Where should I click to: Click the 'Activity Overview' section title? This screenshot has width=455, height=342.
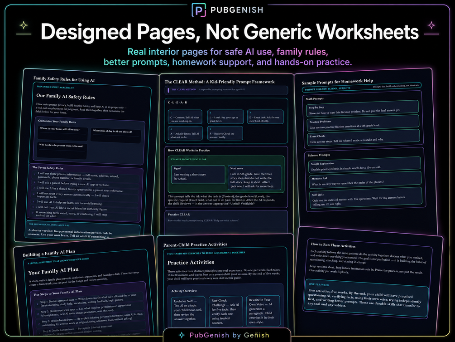(184, 291)
